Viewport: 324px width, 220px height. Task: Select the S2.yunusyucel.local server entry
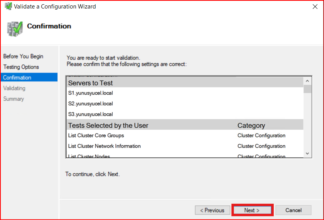pos(91,103)
